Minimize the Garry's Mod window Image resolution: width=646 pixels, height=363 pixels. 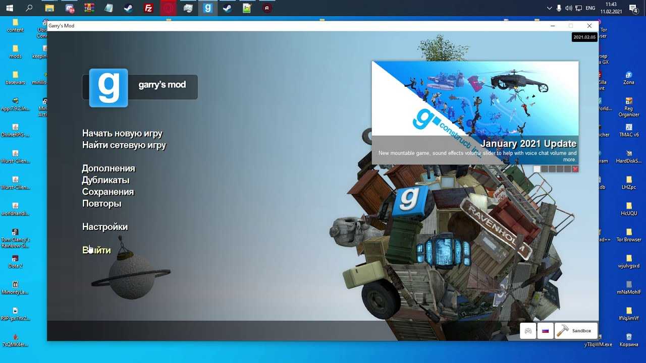(x=553, y=26)
